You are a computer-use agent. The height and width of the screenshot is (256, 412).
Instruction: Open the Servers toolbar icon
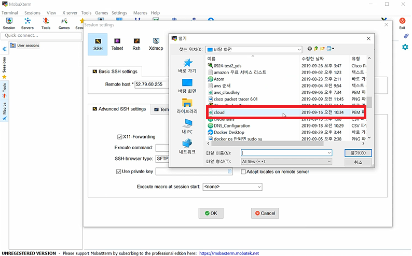tap(28, 23)
